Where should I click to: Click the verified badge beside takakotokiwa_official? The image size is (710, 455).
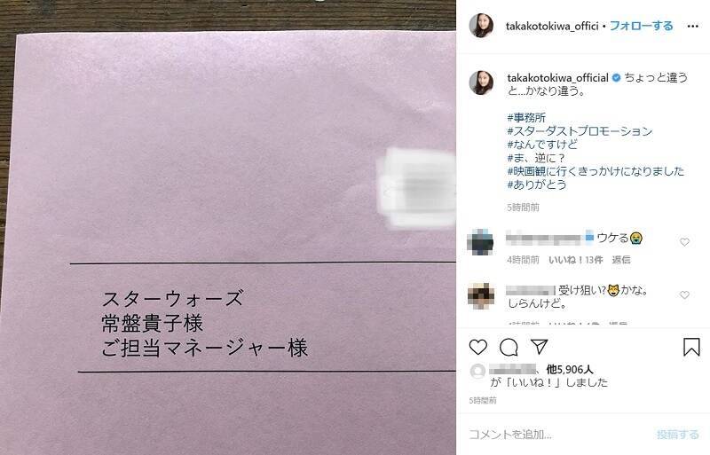click(x=616, y=78)
